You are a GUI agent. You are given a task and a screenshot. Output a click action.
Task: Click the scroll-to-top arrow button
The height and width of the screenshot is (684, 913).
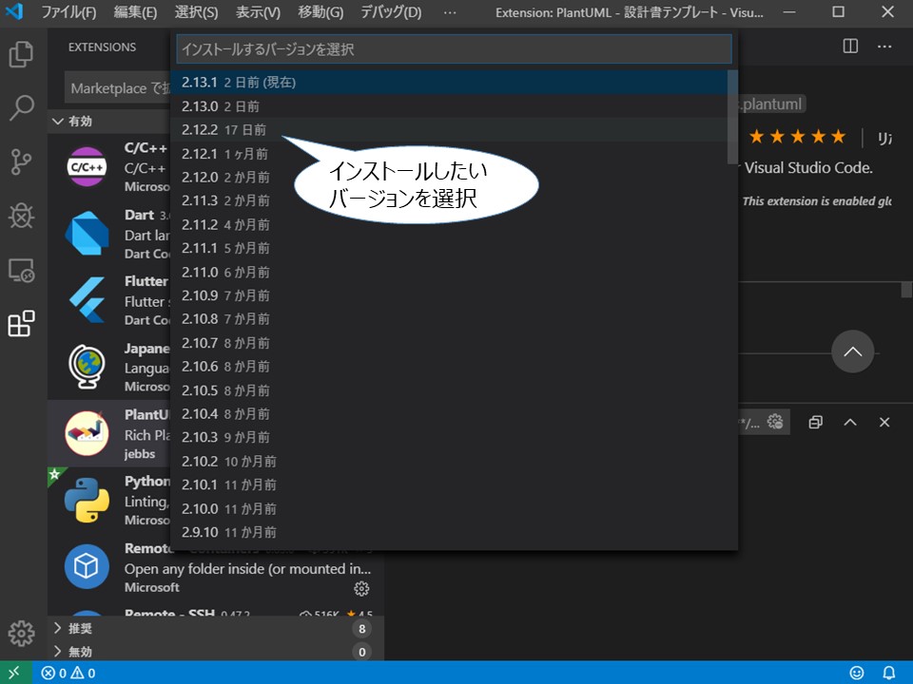click(x=853, y=351)
